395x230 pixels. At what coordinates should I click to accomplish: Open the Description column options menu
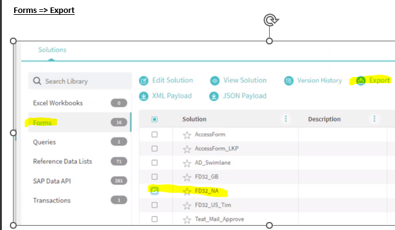(375, 118)
